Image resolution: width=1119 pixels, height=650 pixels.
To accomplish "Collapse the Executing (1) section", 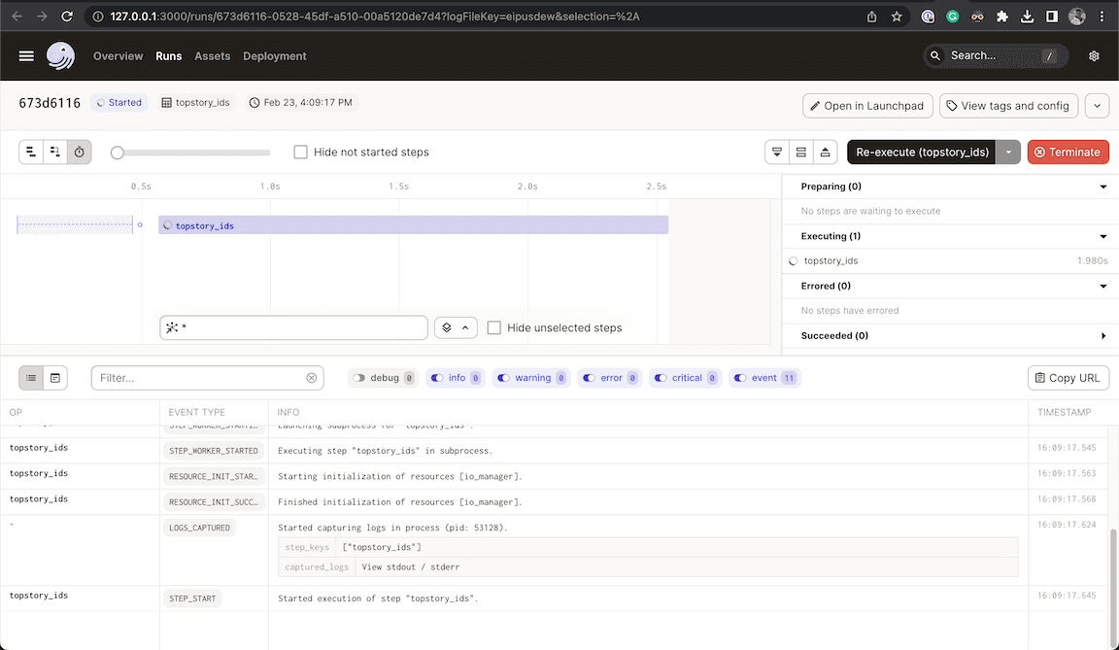I will 1102,235.
